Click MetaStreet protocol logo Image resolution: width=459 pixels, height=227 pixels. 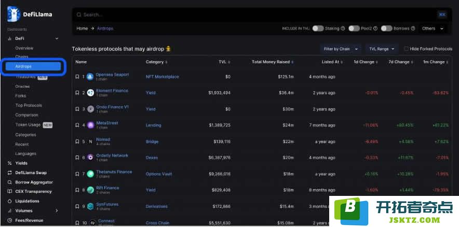tap(90, 125)
